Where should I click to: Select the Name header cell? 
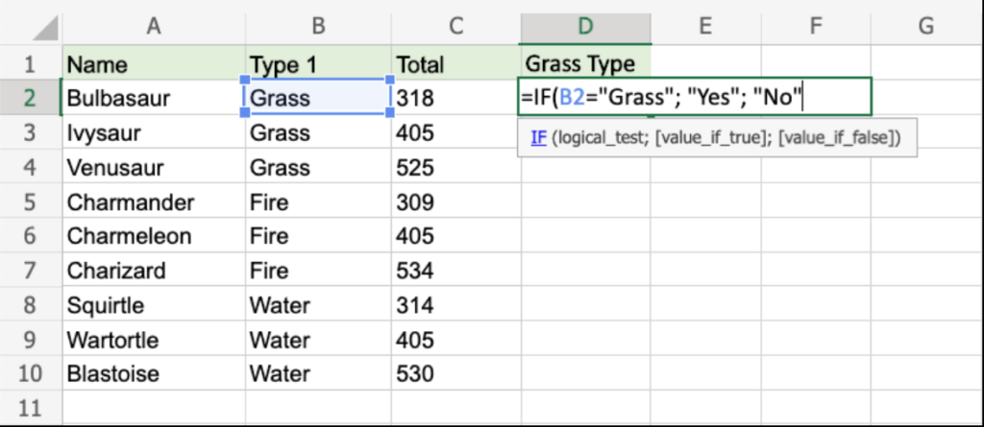pyautogui.click(x=153, y=64)
